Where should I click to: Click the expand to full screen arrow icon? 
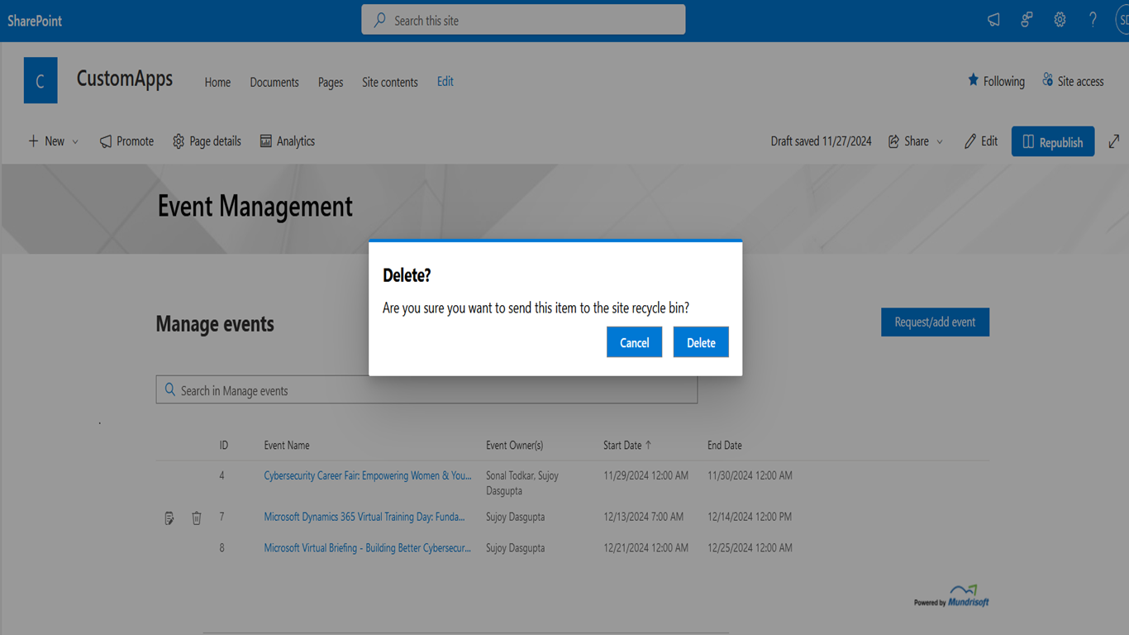click(1114, 141)
